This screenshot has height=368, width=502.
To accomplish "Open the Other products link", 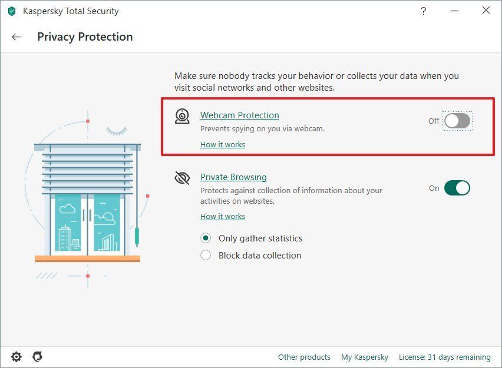I will coord(304,357).
